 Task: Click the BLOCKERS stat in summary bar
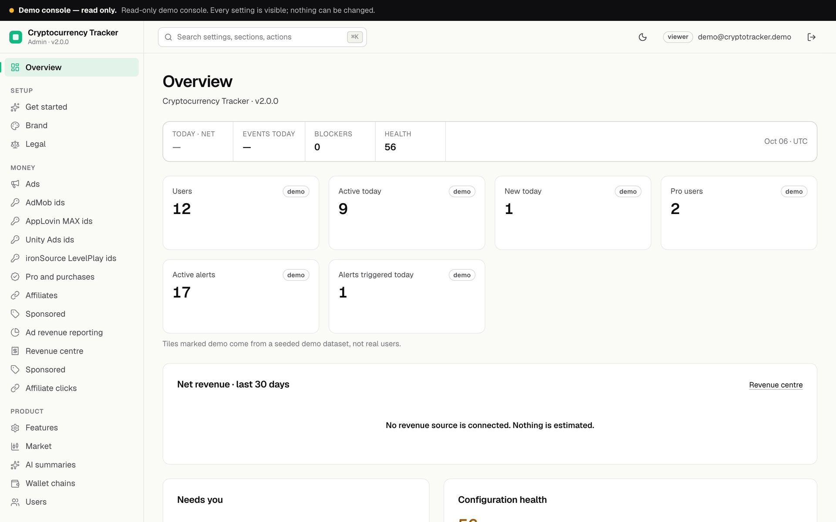point(340,141)
